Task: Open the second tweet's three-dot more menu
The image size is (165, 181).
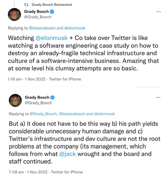Action: click(x=158, y=98)
